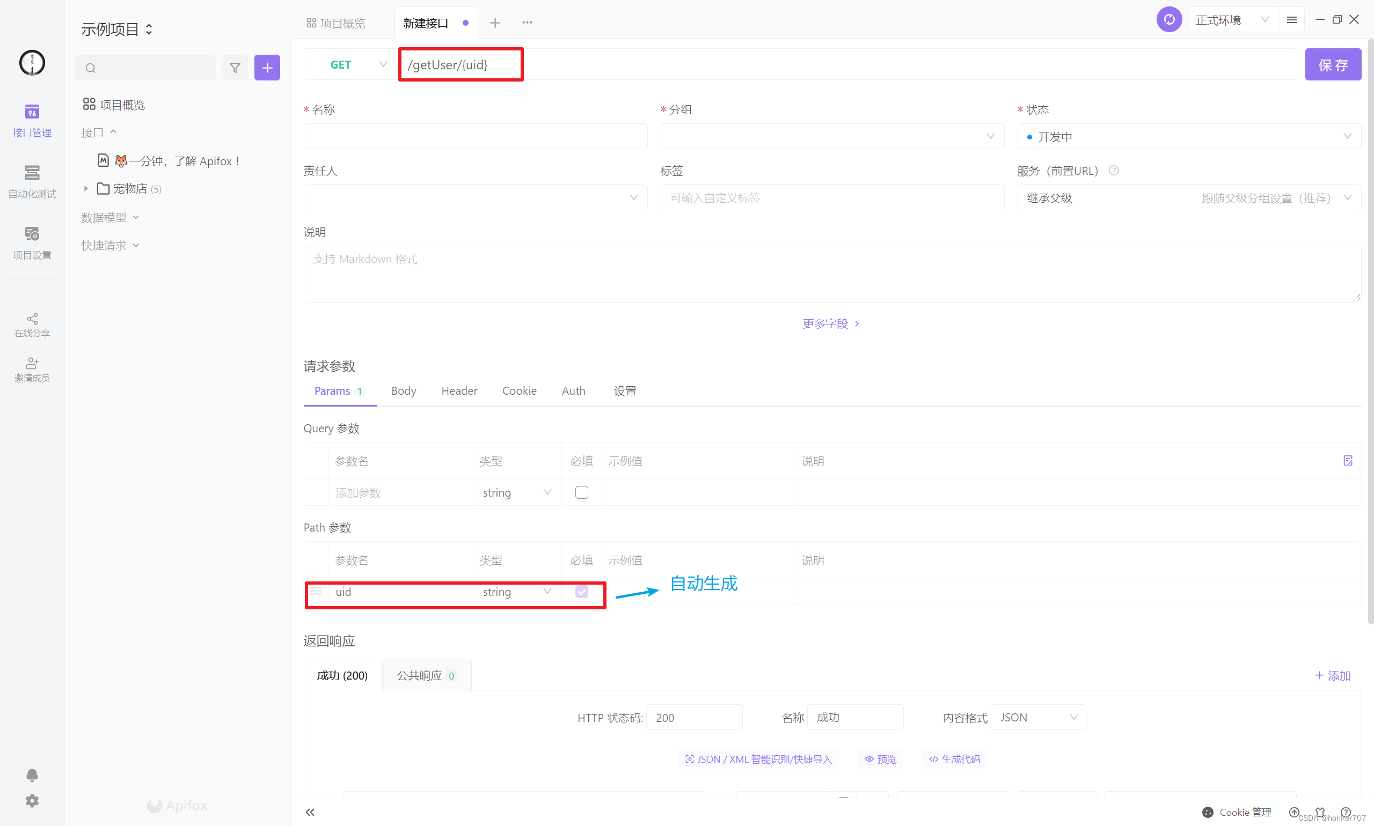Open the 责任人 dropdown

tap(475, 197)
